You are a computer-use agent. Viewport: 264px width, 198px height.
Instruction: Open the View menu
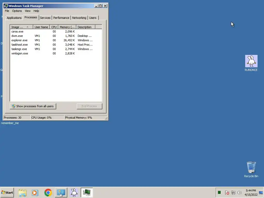28,11
